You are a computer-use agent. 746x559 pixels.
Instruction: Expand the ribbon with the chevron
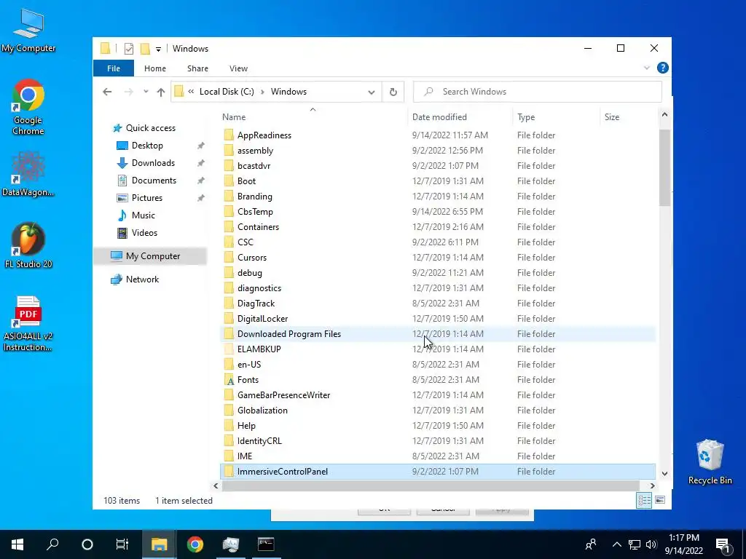coord(647,68)
